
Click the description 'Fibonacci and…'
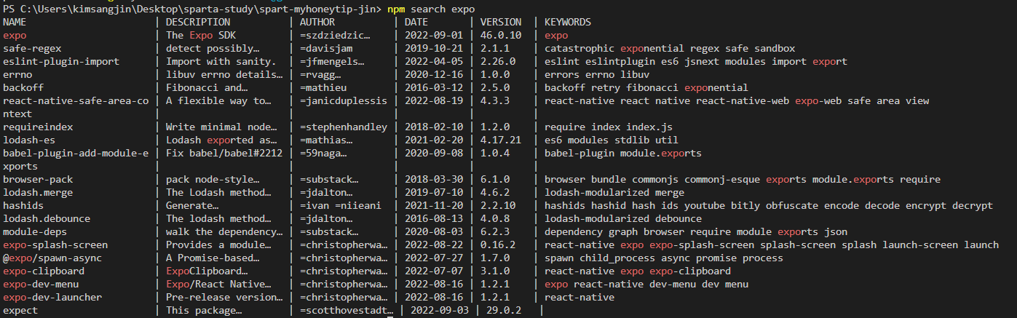point(207,87)
